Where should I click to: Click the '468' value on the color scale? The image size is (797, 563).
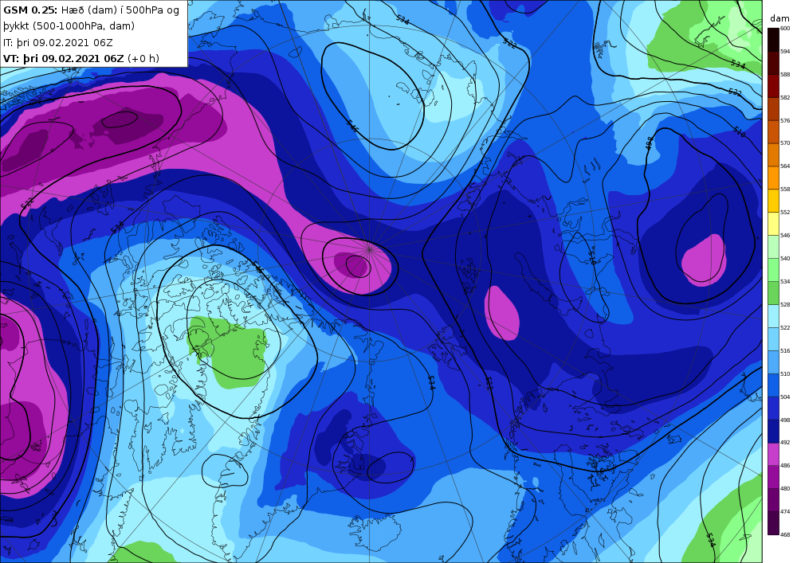(785, 534)
